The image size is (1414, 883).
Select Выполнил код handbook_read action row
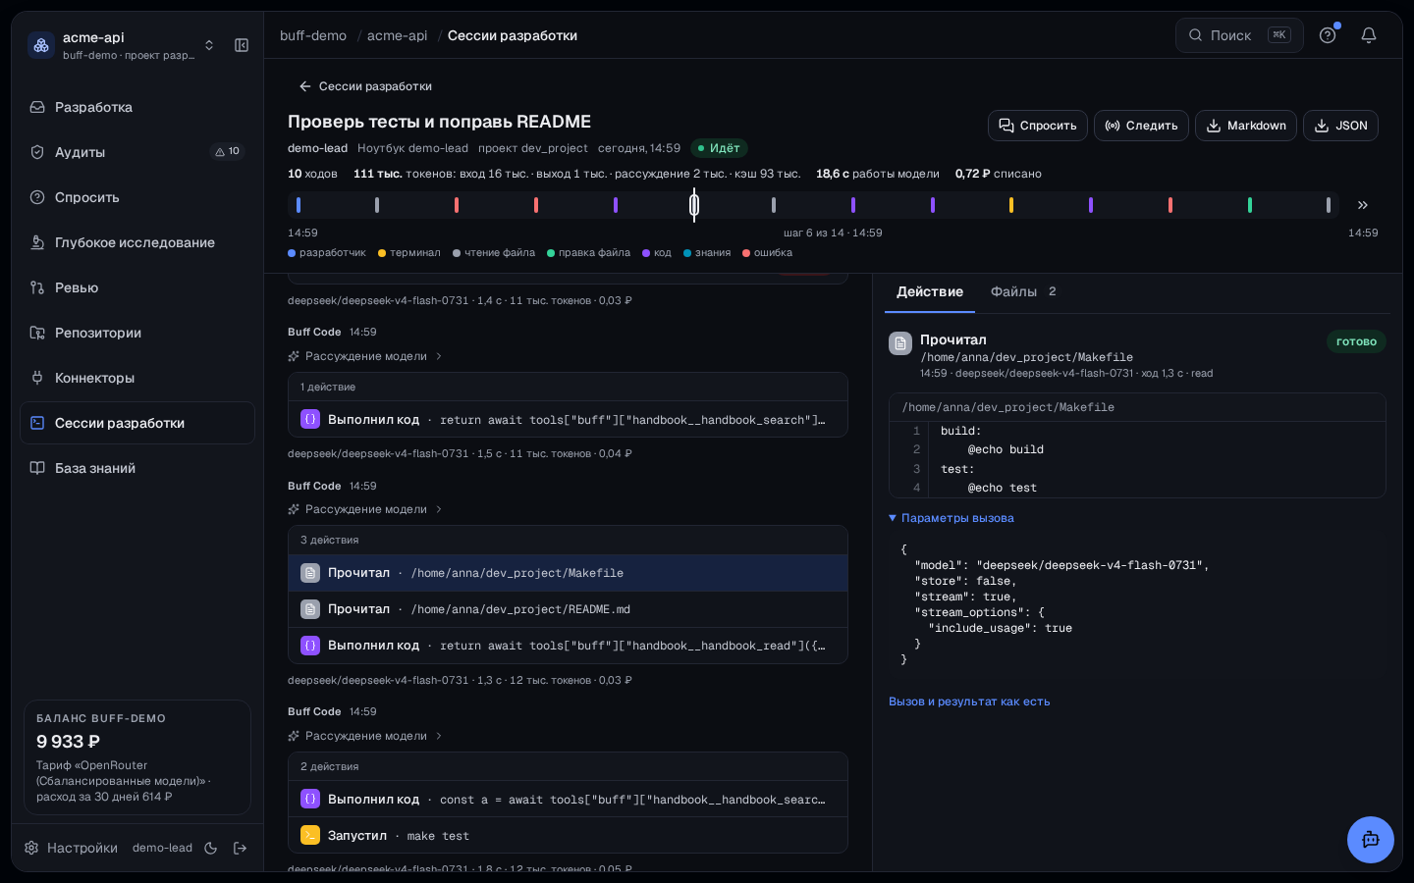568,646
